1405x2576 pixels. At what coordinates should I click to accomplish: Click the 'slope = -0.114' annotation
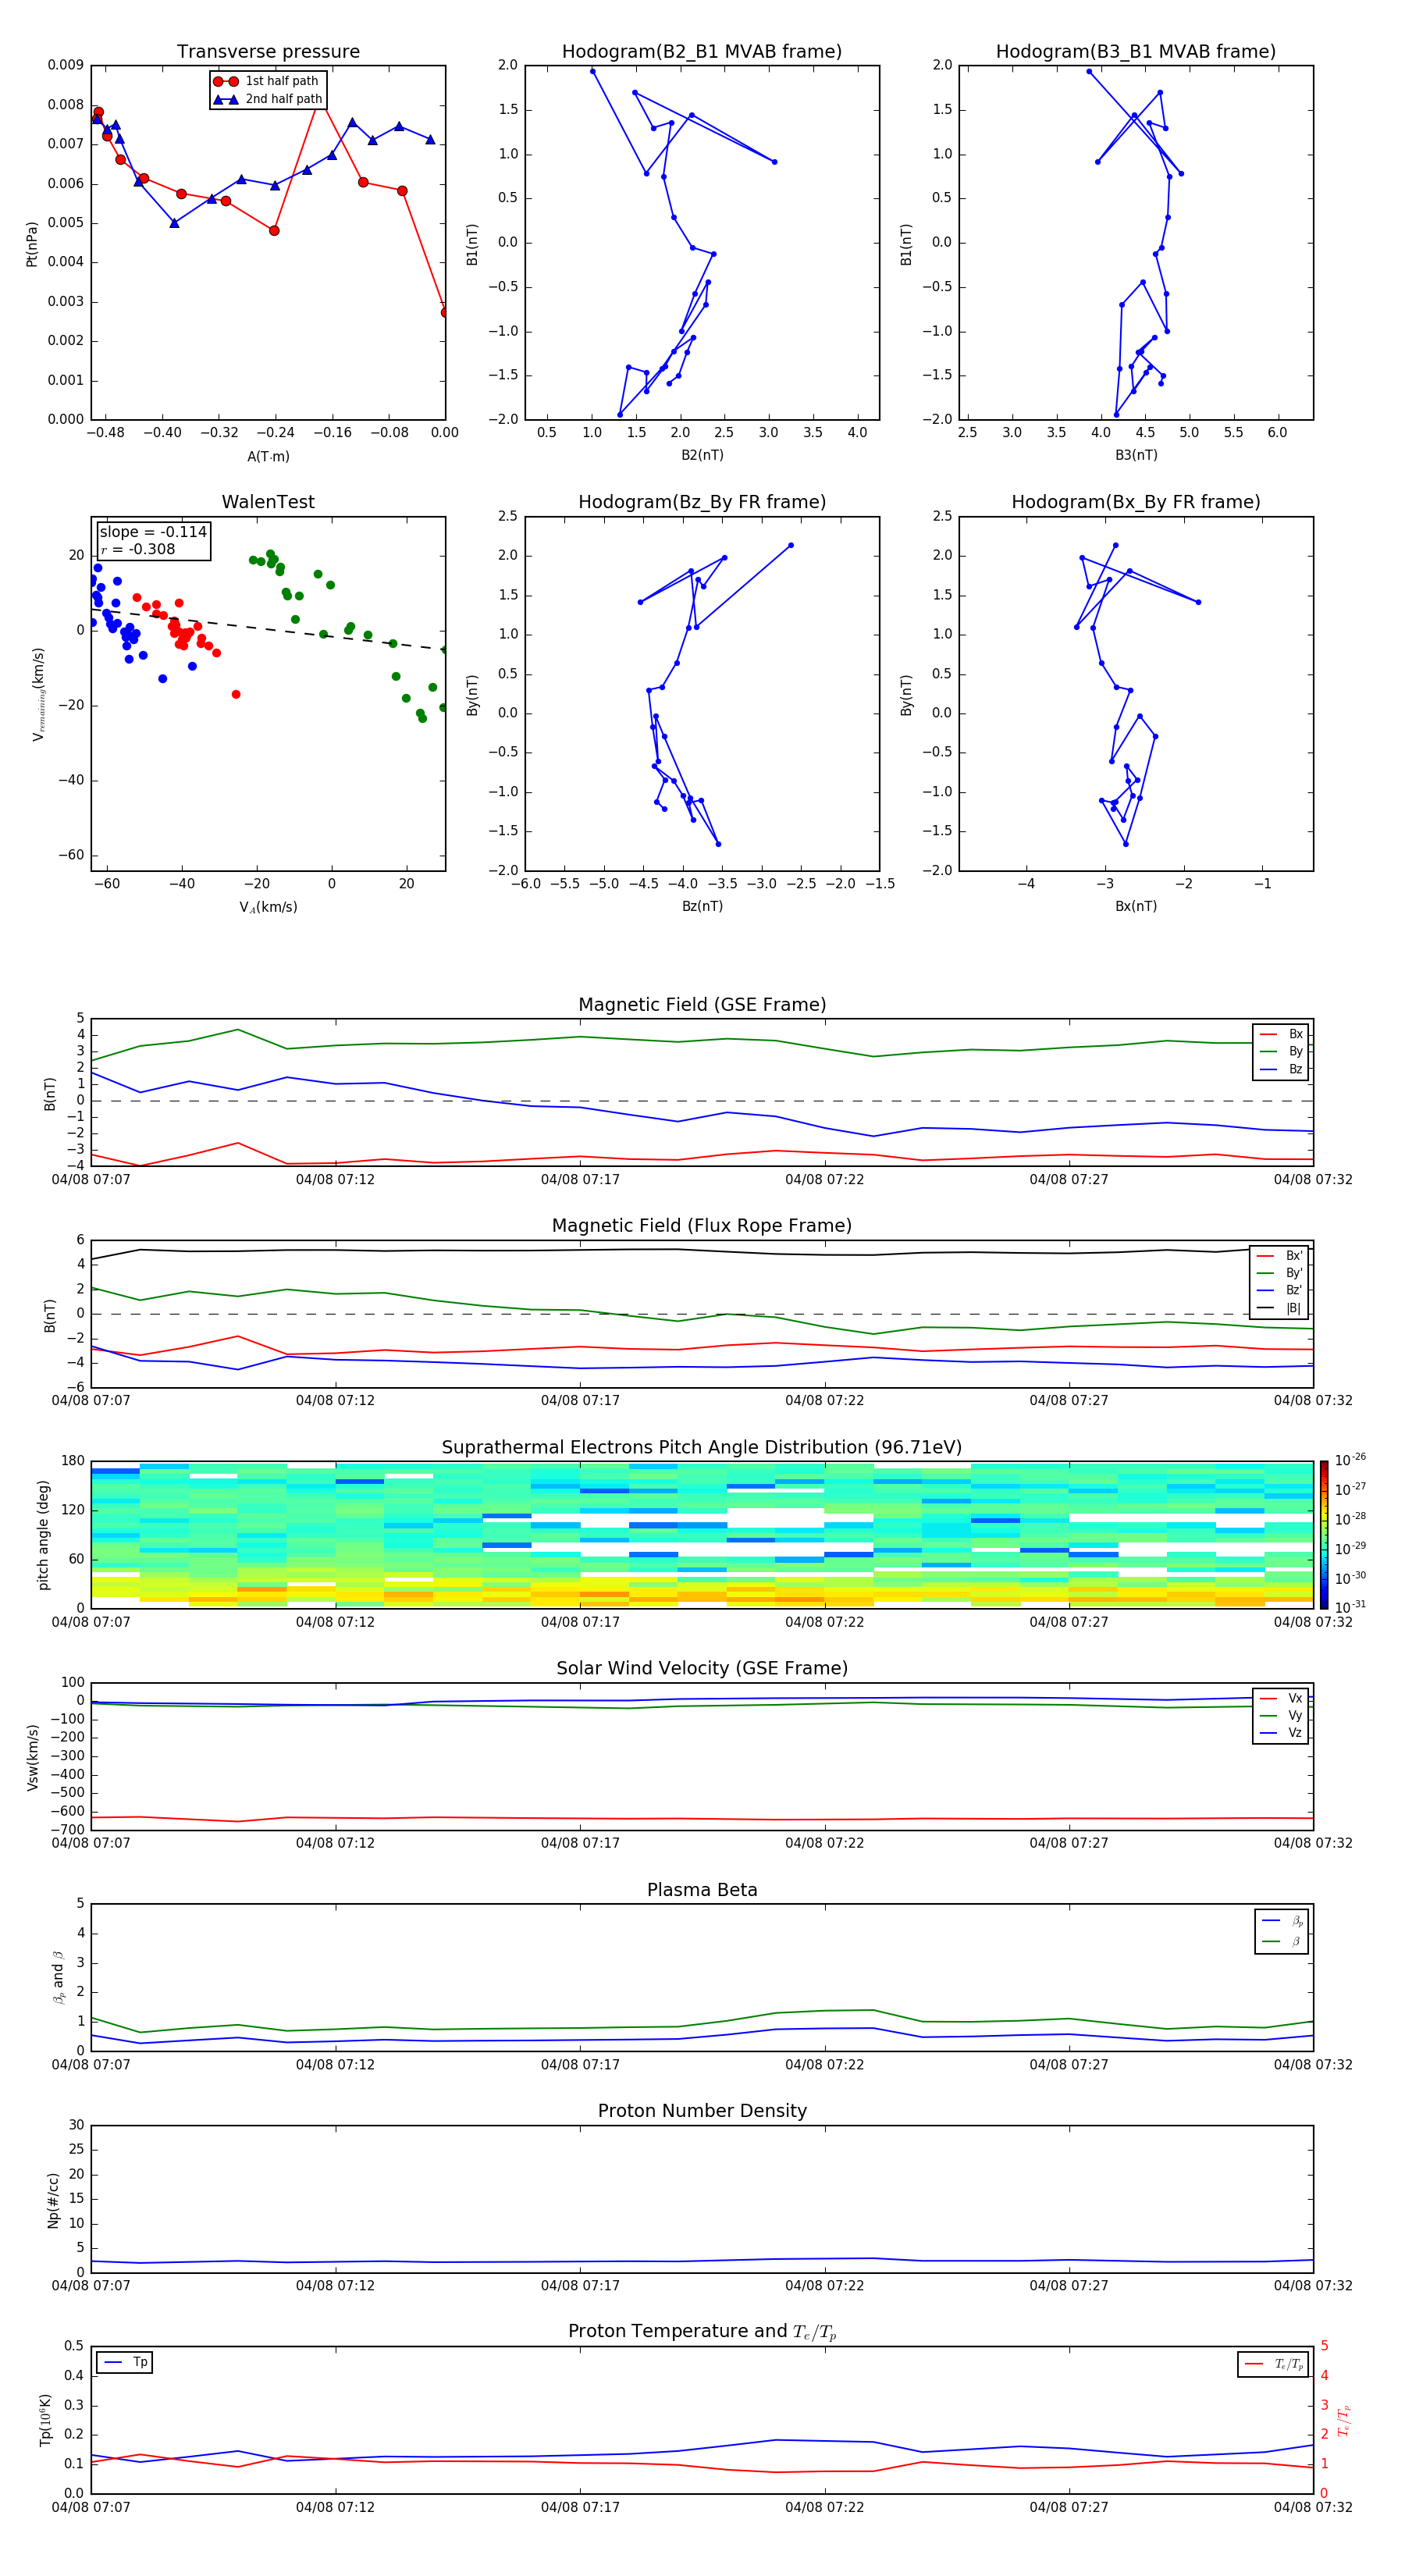(x=153, y=532)
